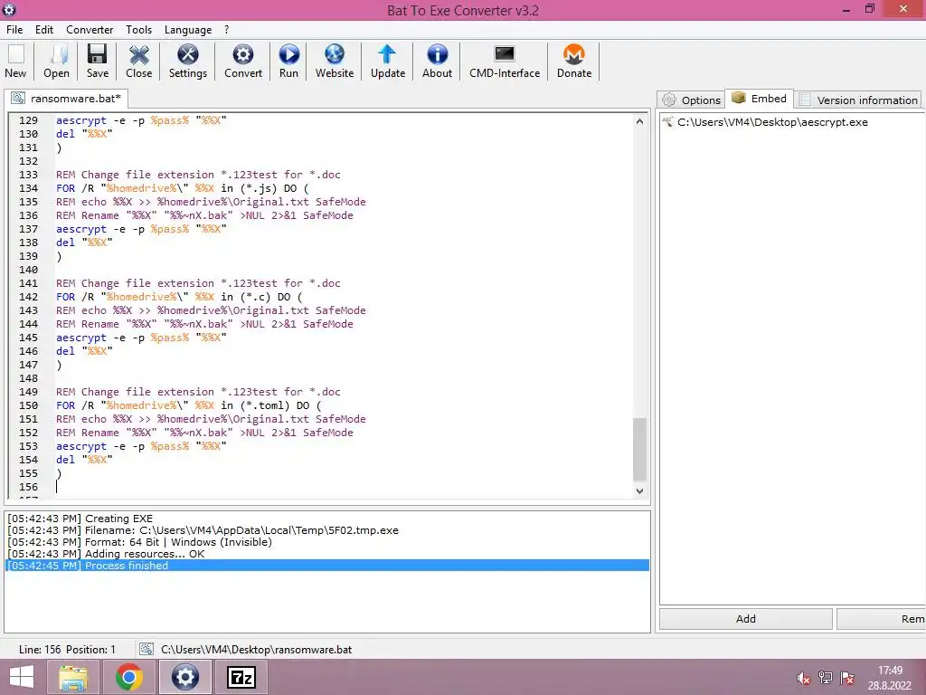Click code line 142 with *.c loop

[179, 297]
